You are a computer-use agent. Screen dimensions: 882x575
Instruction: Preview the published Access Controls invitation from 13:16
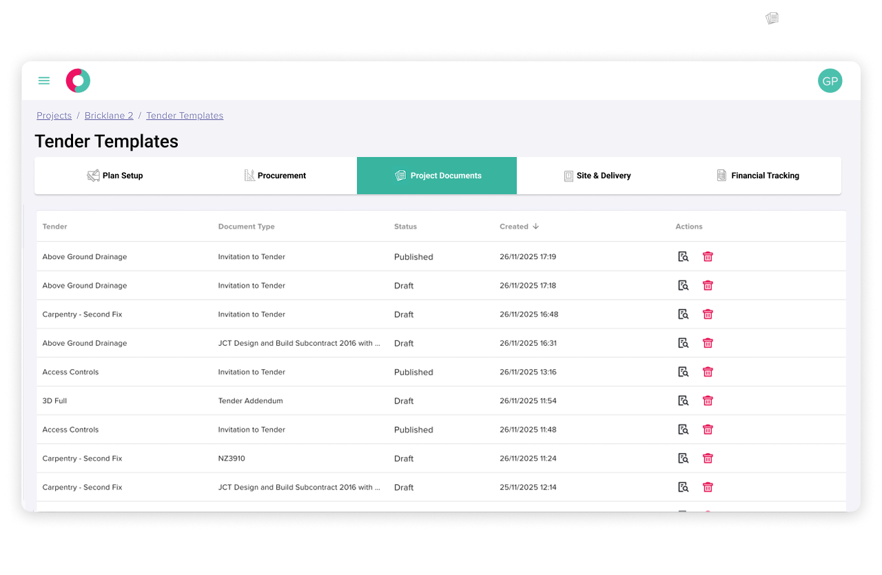point(683,371)
